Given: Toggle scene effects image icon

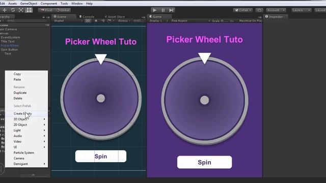Looking at the screenshot, I should tap(110, 21).
